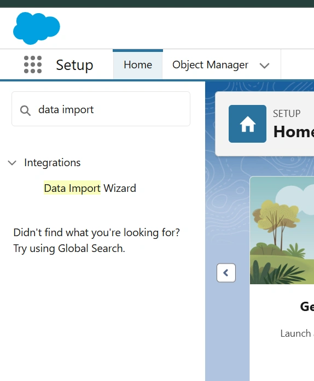
Task: Click the previous carousel arrow button
Action: point(226,273)
